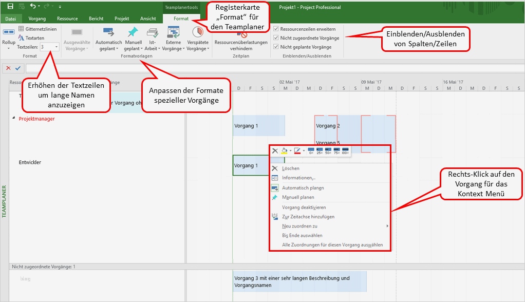
Task: Choose Löschen in the context menu
Action: pyautogui.click(x=330, y=168)
